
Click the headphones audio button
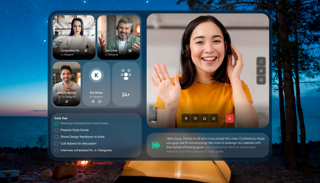click(x=204, y=118)
